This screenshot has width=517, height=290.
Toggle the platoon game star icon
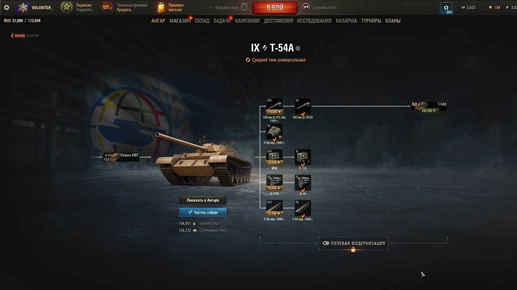tap(244, 7)
